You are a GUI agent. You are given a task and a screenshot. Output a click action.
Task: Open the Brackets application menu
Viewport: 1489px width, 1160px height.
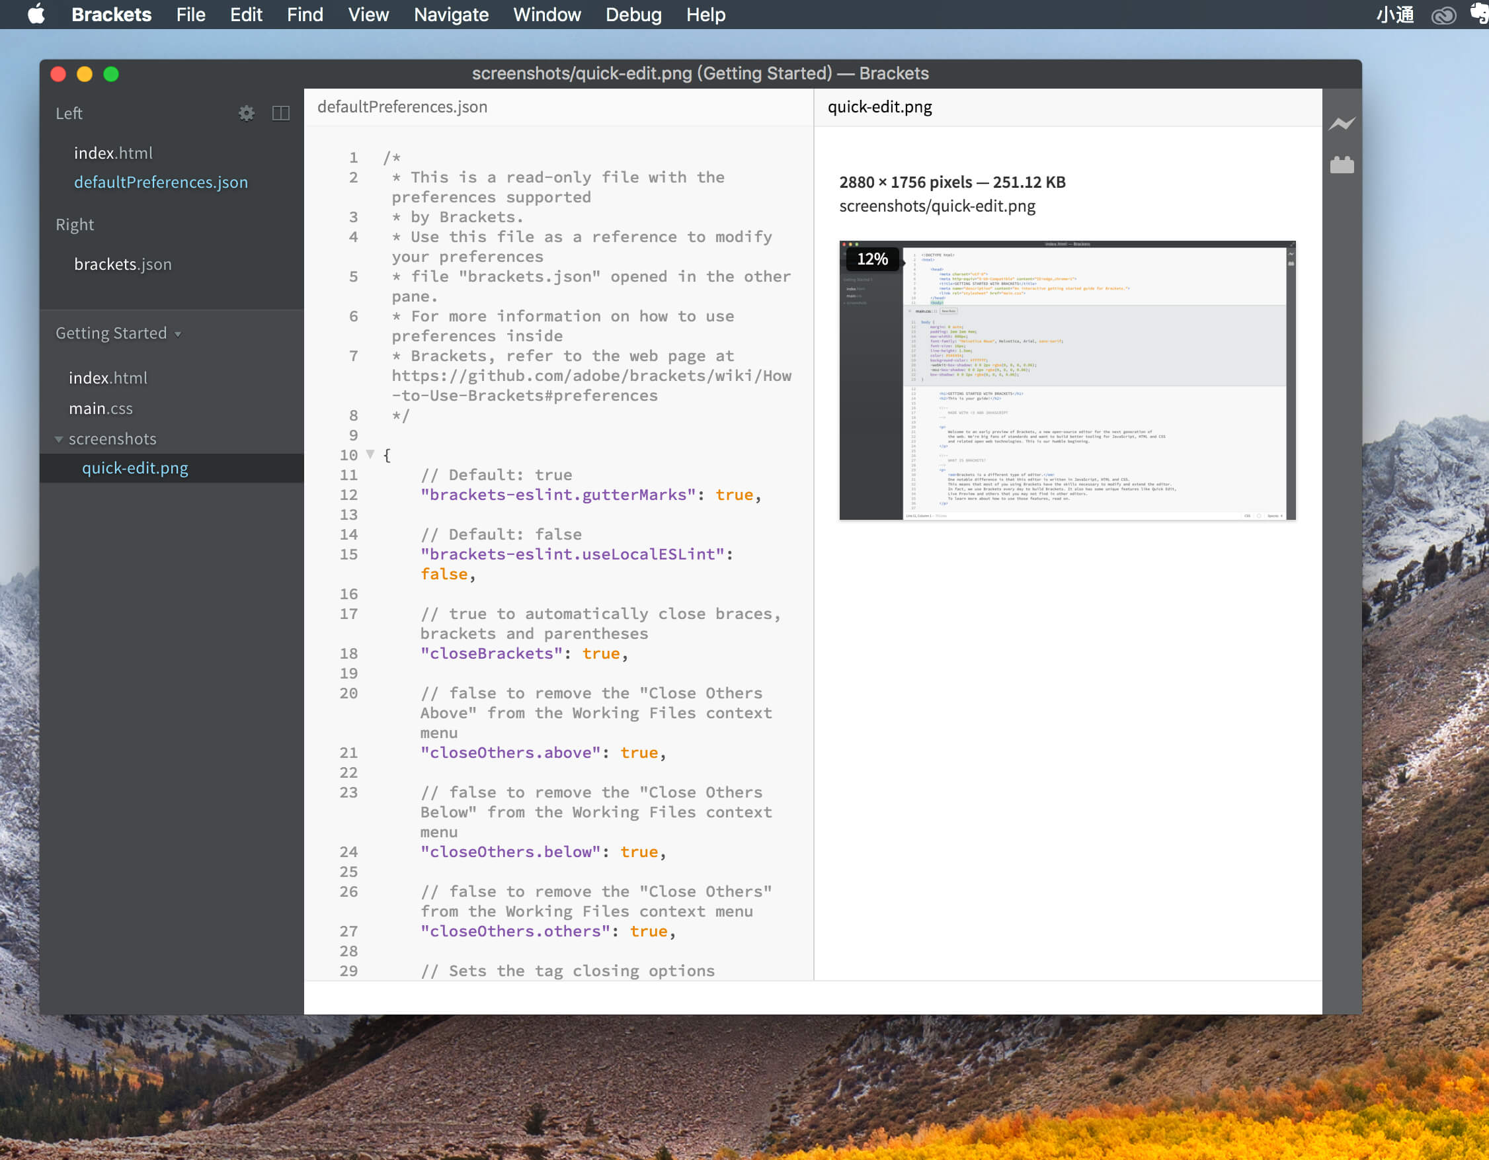111,15
